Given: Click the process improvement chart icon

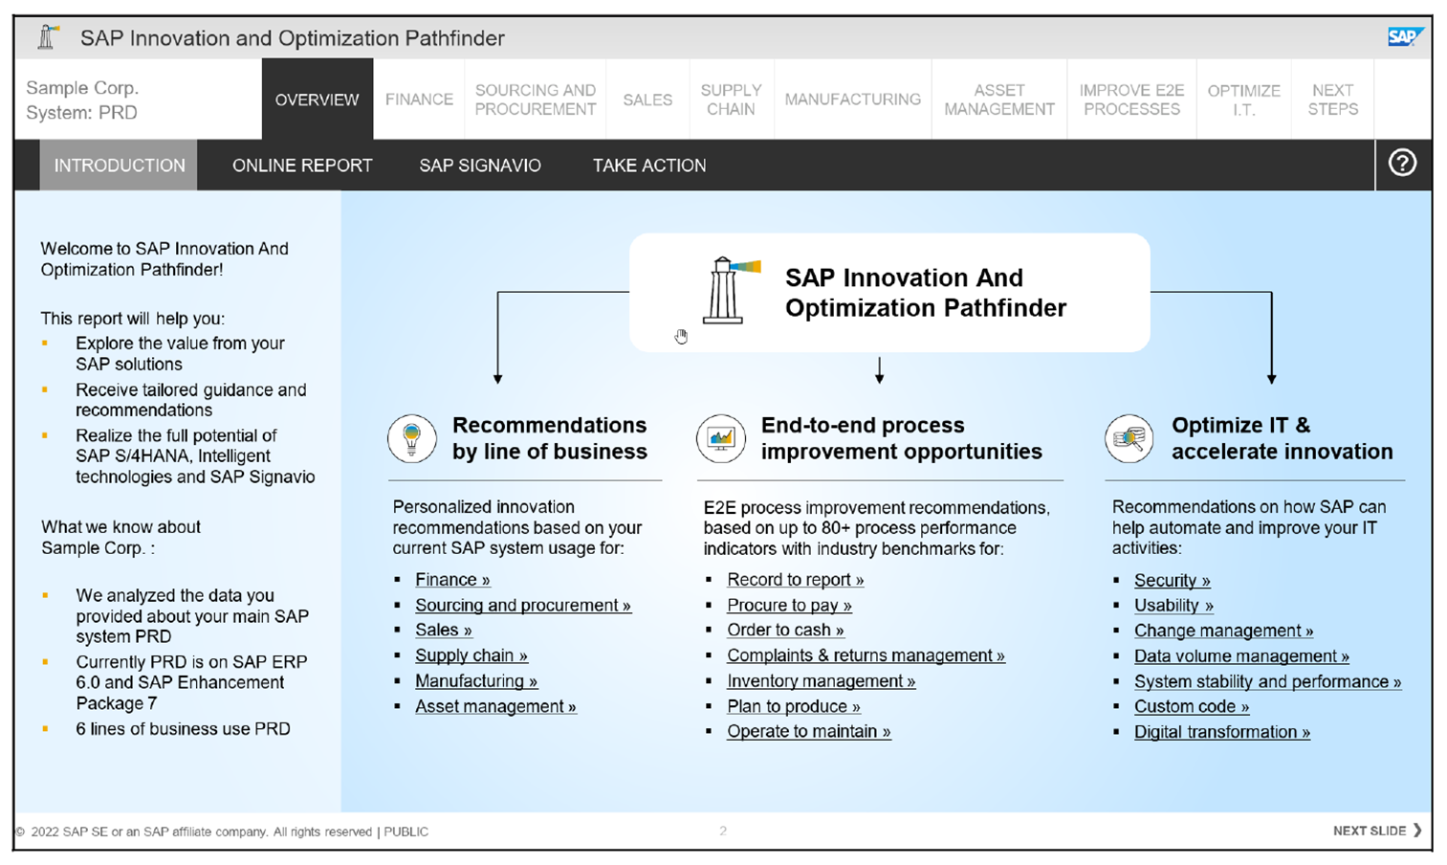Looking at the screenshot, I should coord(720,438).
